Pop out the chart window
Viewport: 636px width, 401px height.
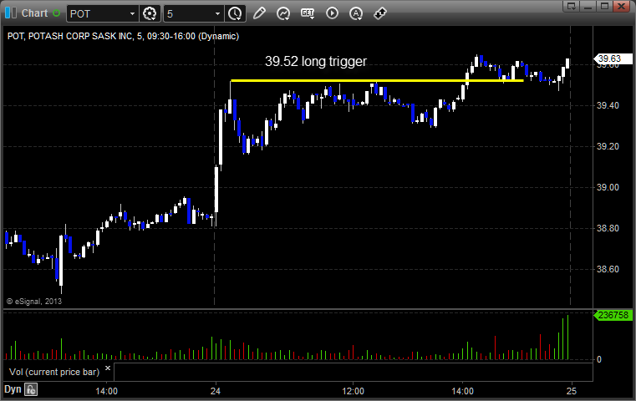pos(572,6)
